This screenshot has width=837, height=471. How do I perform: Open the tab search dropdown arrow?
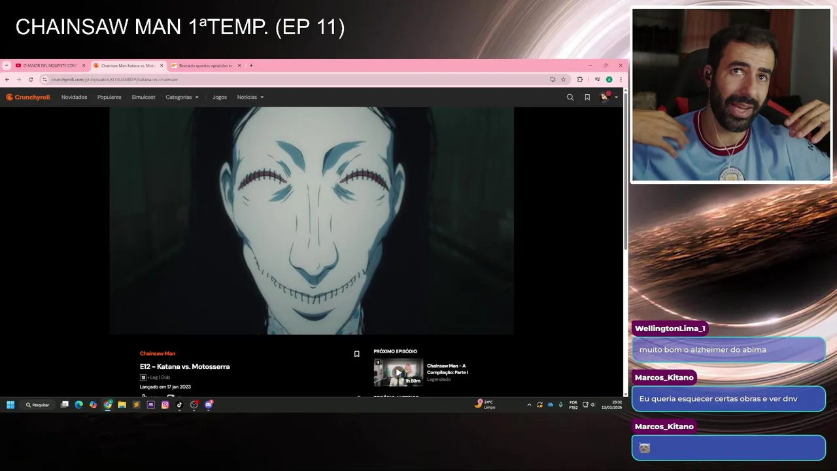click(x=6, y=65)
